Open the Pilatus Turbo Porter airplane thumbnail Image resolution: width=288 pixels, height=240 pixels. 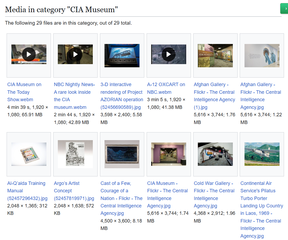262,154
